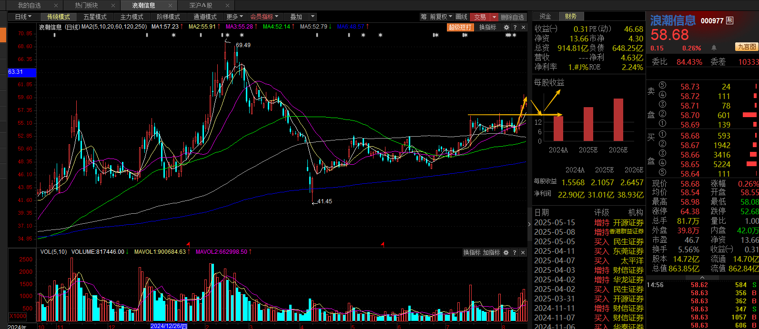759x329 pixels.
Task: Enable 传统模式 chart mode
Action: click(58, 17)
